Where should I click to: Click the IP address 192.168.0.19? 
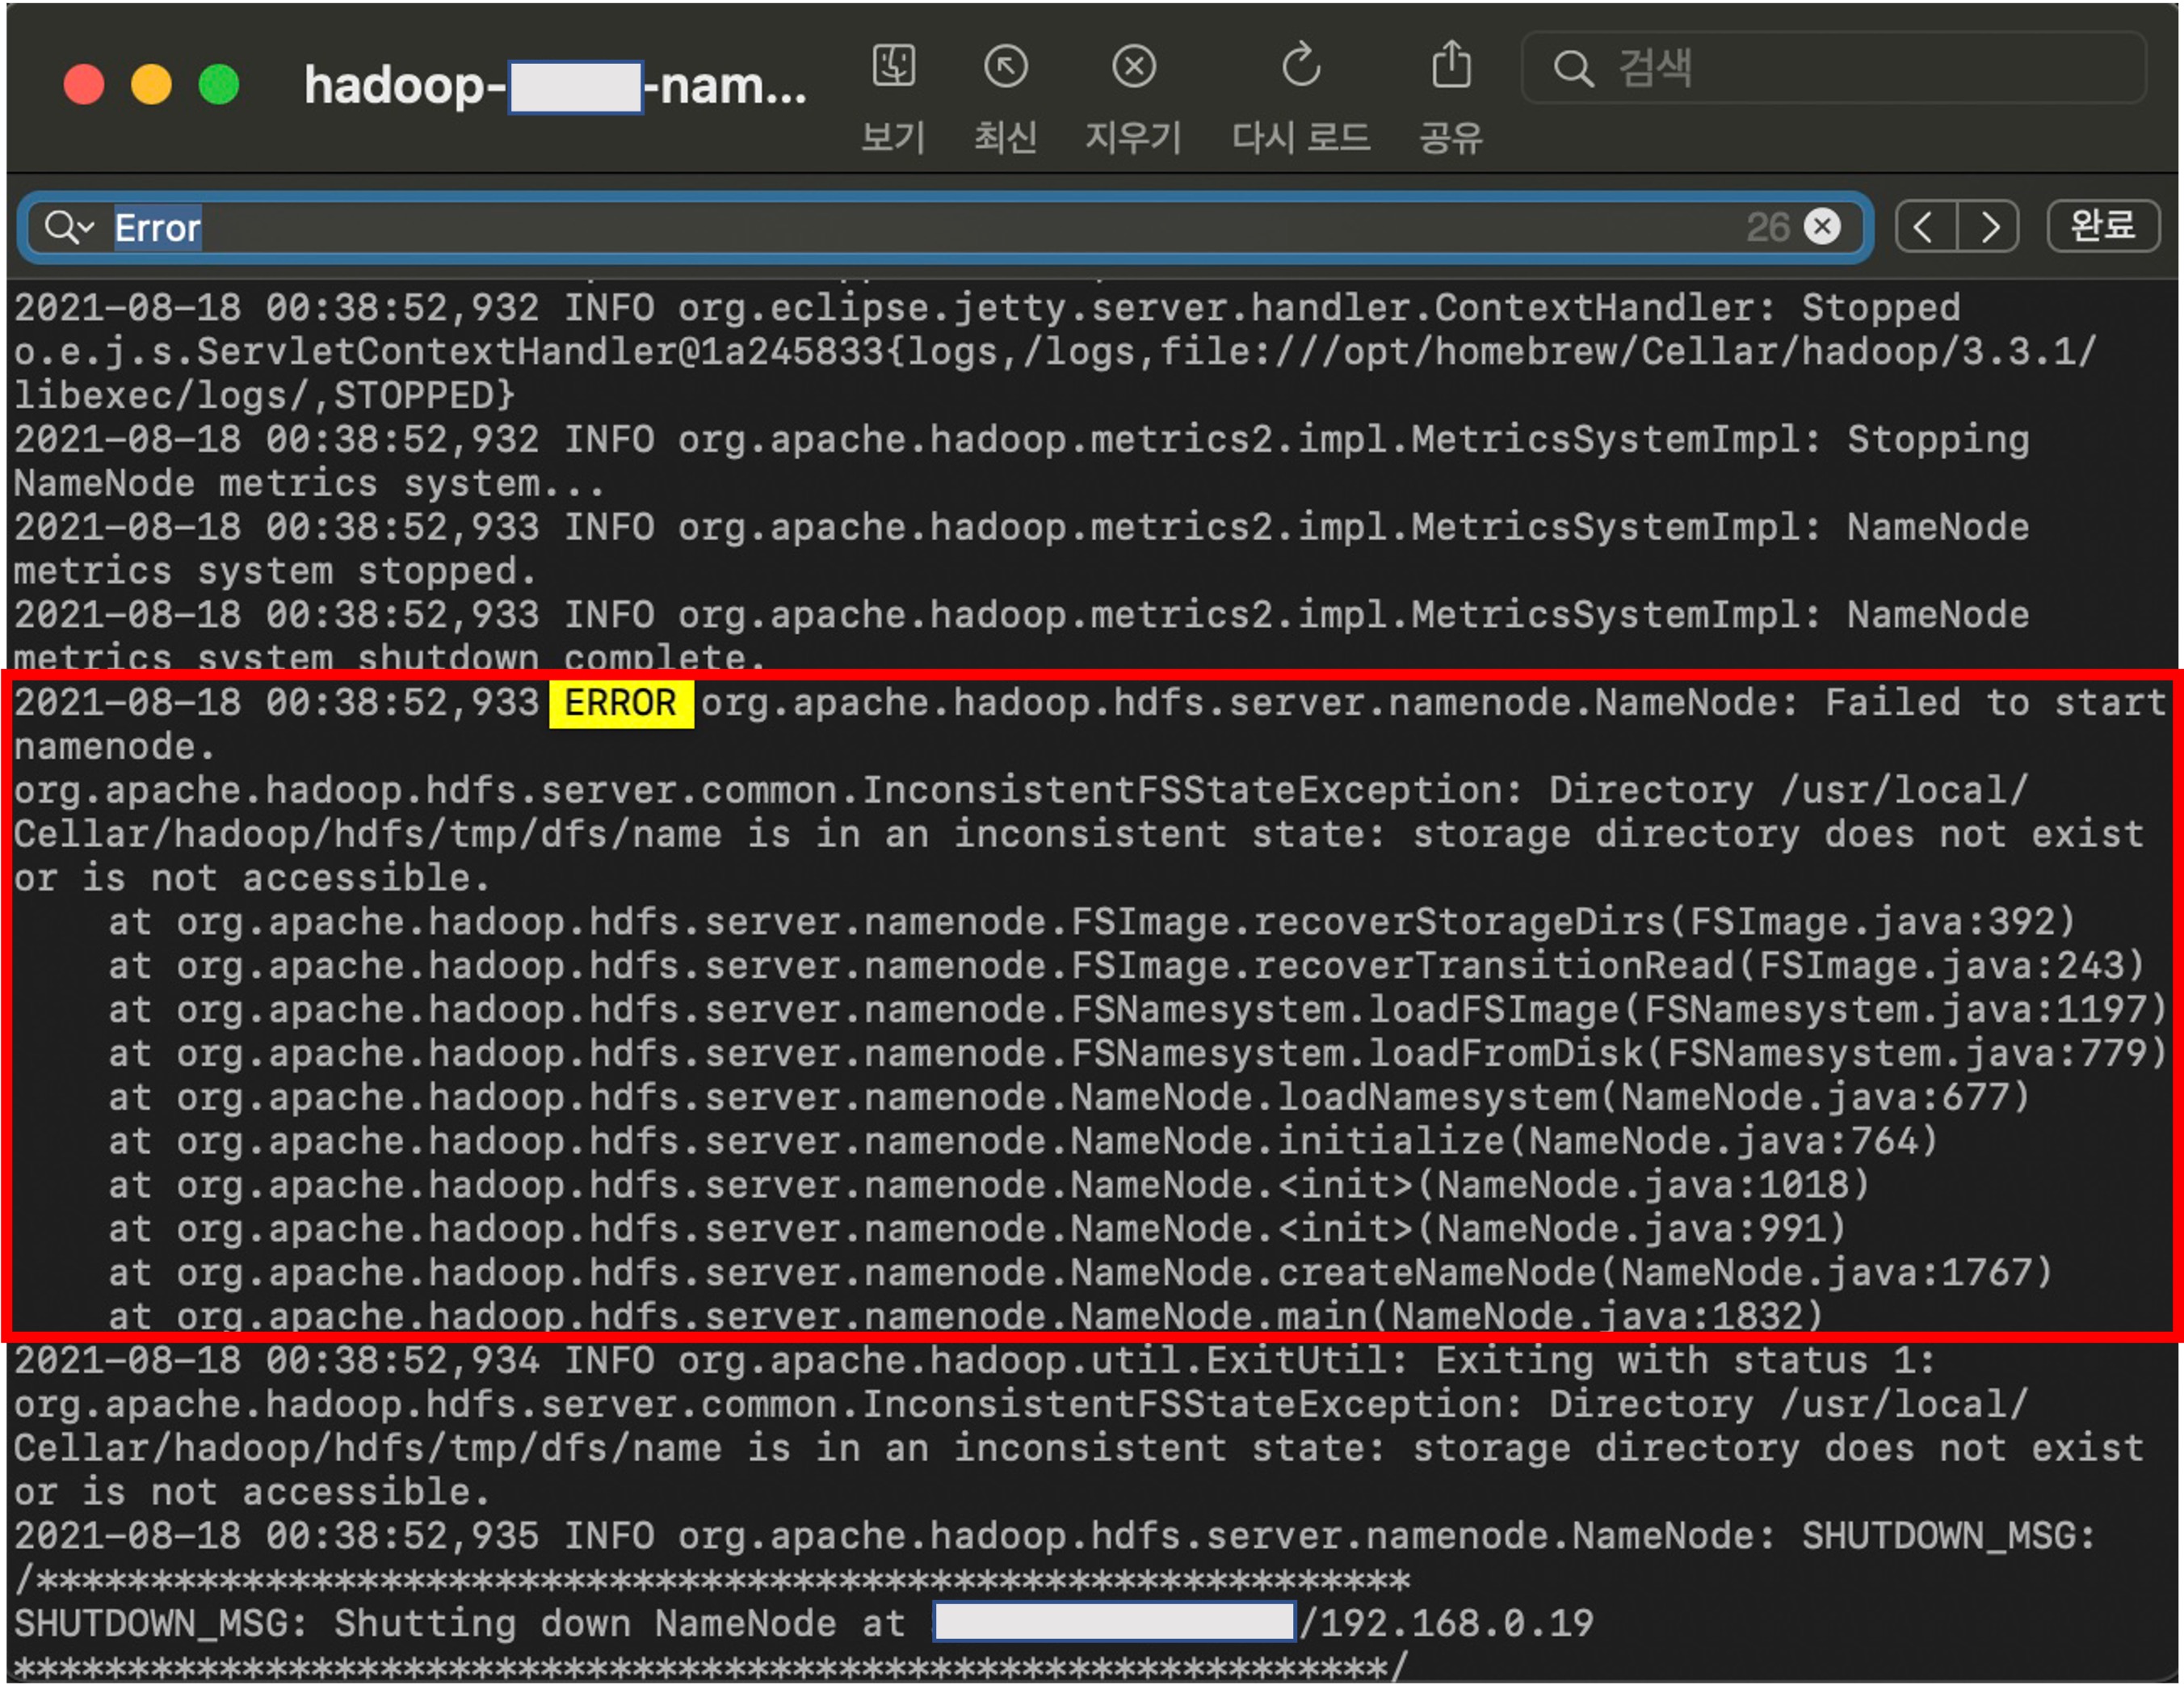pos(1457,1624)
